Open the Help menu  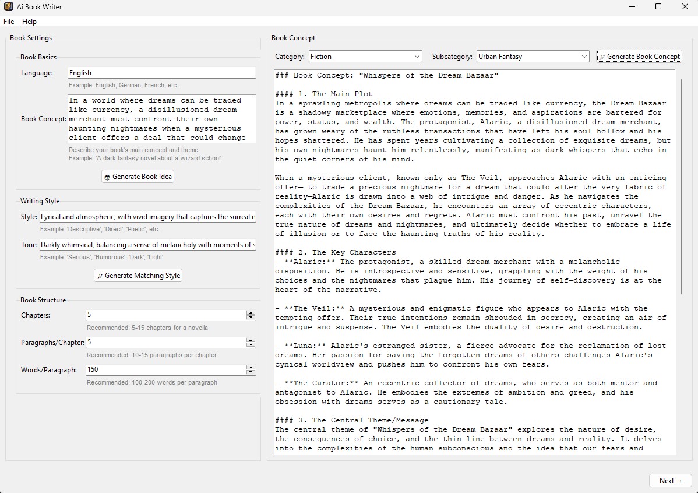(29, 22)
